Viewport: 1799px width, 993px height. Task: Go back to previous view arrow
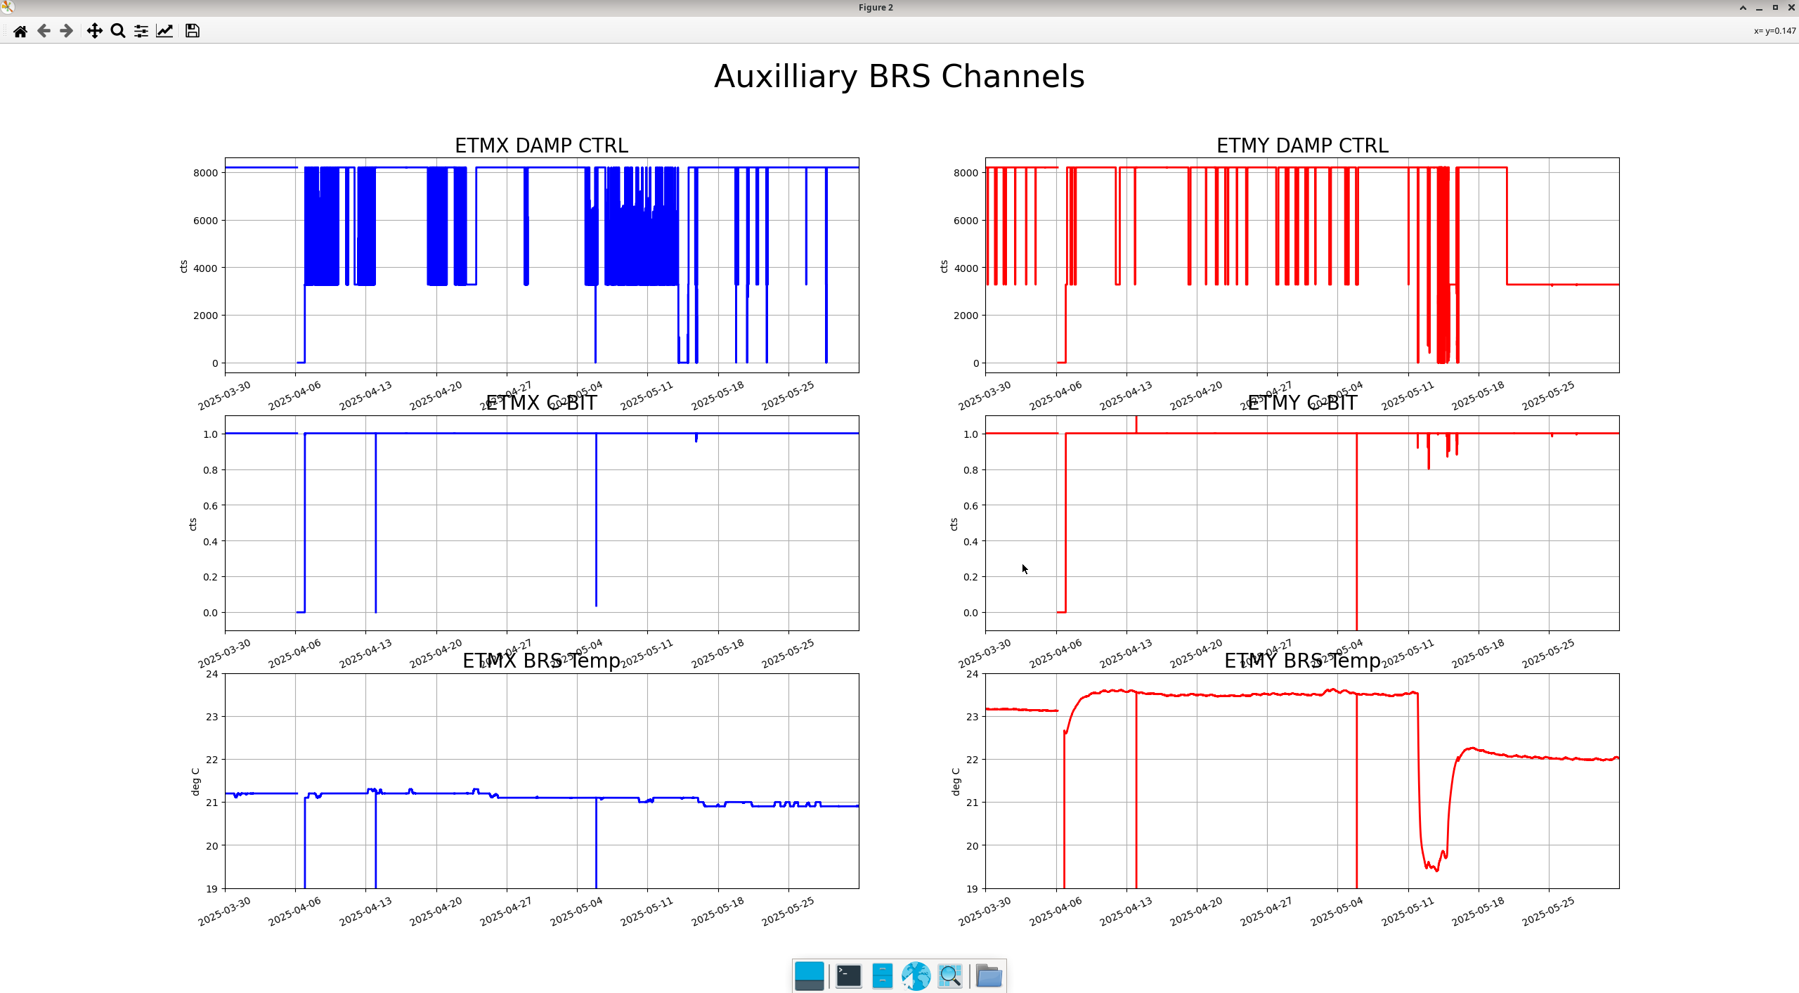pyautogui.click(x=44, y=31)
